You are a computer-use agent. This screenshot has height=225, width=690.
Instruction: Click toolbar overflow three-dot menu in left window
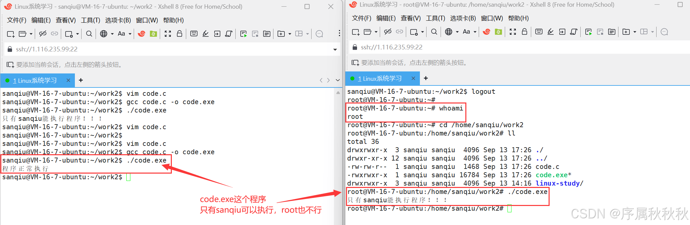click(x=339, y=33)
